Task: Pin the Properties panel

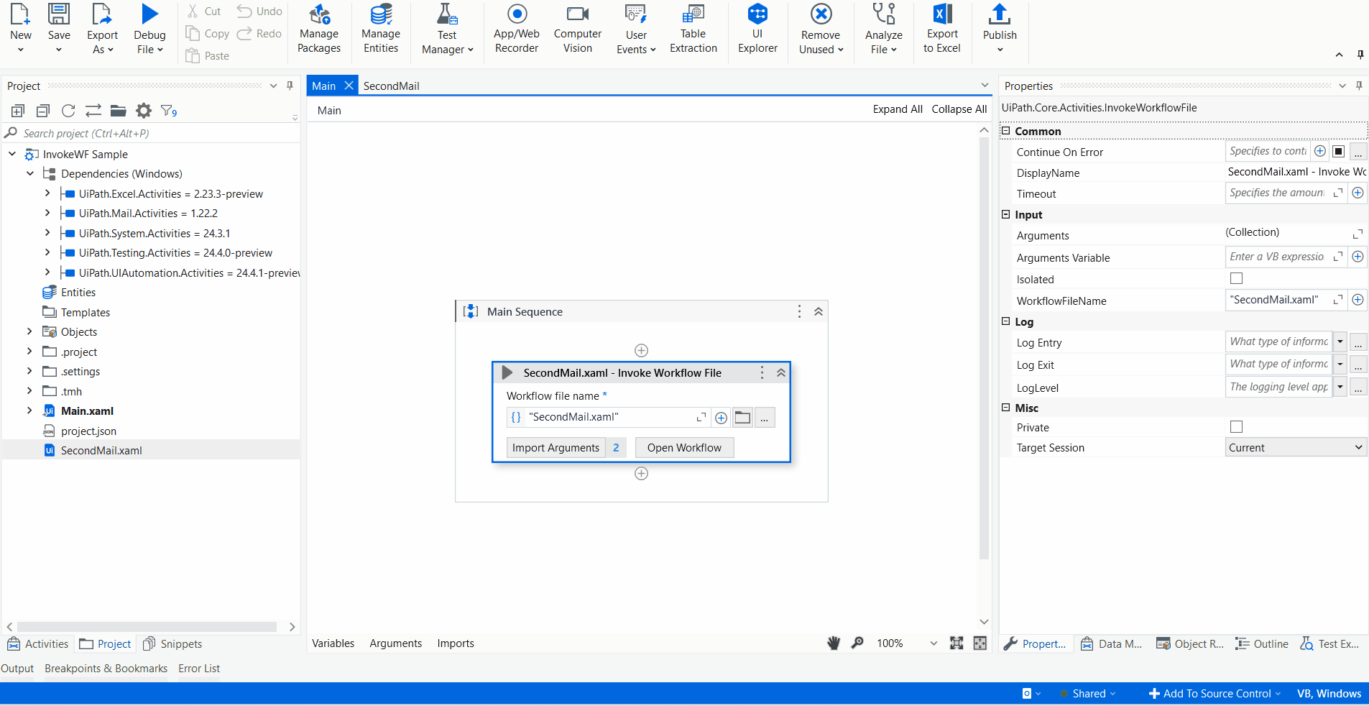Action: point(1359,86)
